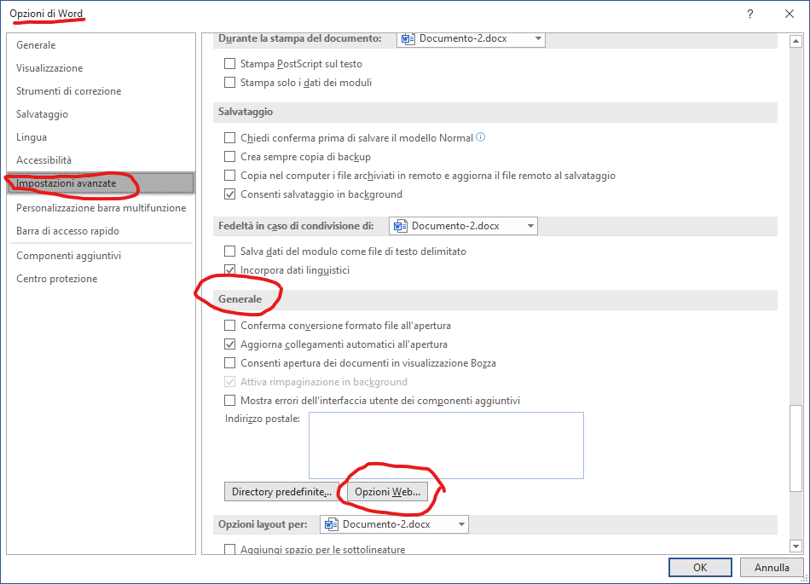Click the Directory predefinite button
Image resolution: width=810 pixels, height=584 pixels.
[281, 492]
